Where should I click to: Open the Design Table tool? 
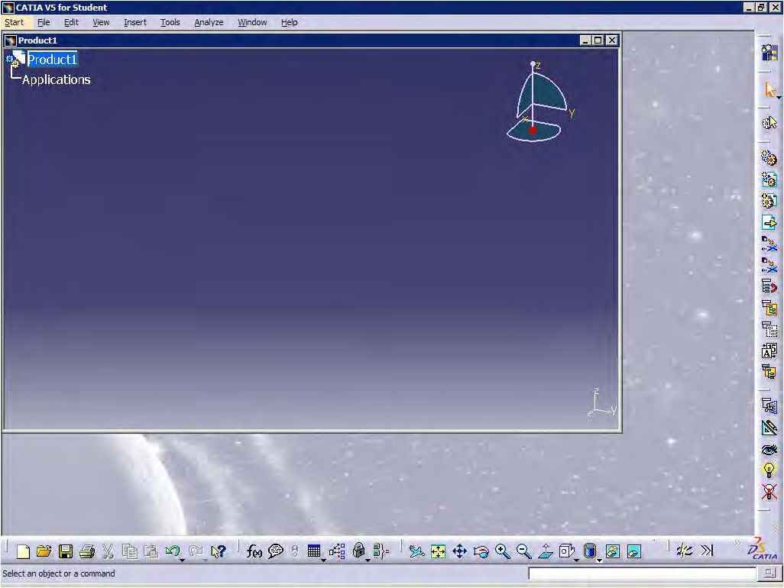click(316, 551)
